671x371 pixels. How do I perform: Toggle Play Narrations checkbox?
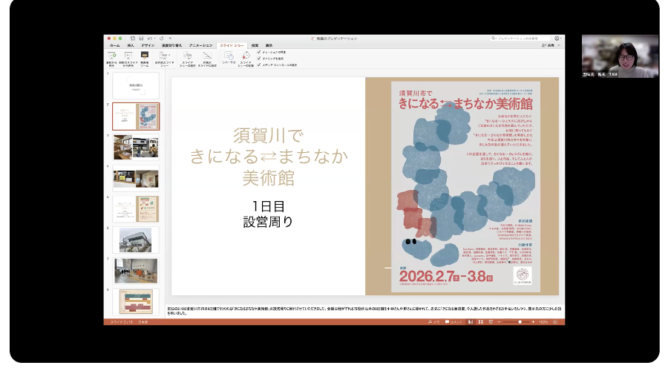(259, 52)
